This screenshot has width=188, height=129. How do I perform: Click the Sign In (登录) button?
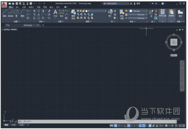tap(137, 3)
